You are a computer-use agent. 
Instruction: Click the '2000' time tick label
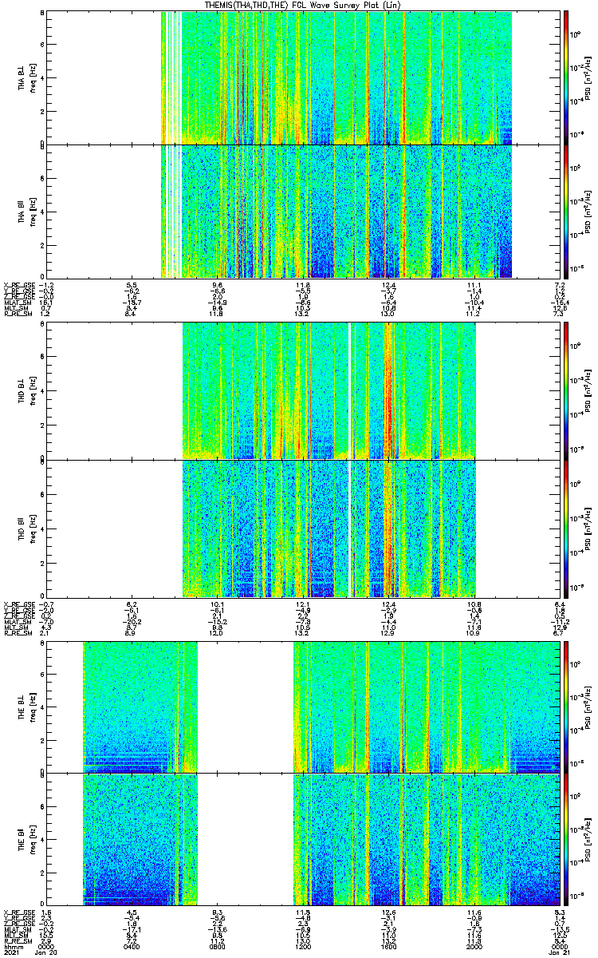pos(474,948)
